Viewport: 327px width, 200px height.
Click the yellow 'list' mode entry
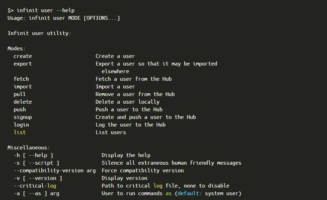pos(20,132)
